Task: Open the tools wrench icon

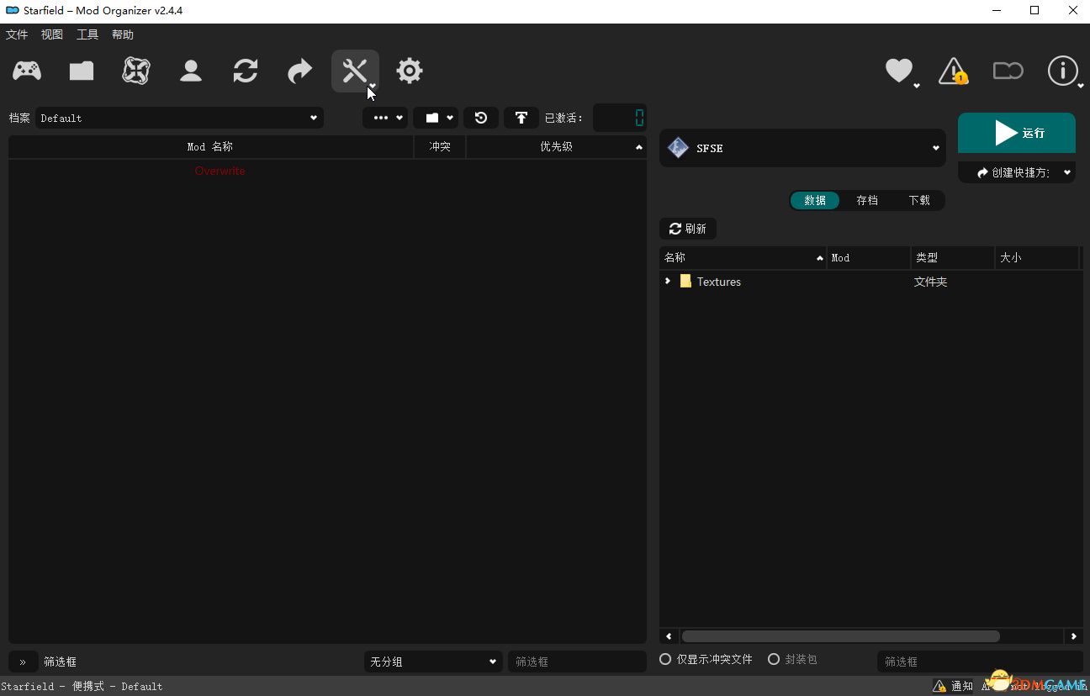Action: [354, 71]
